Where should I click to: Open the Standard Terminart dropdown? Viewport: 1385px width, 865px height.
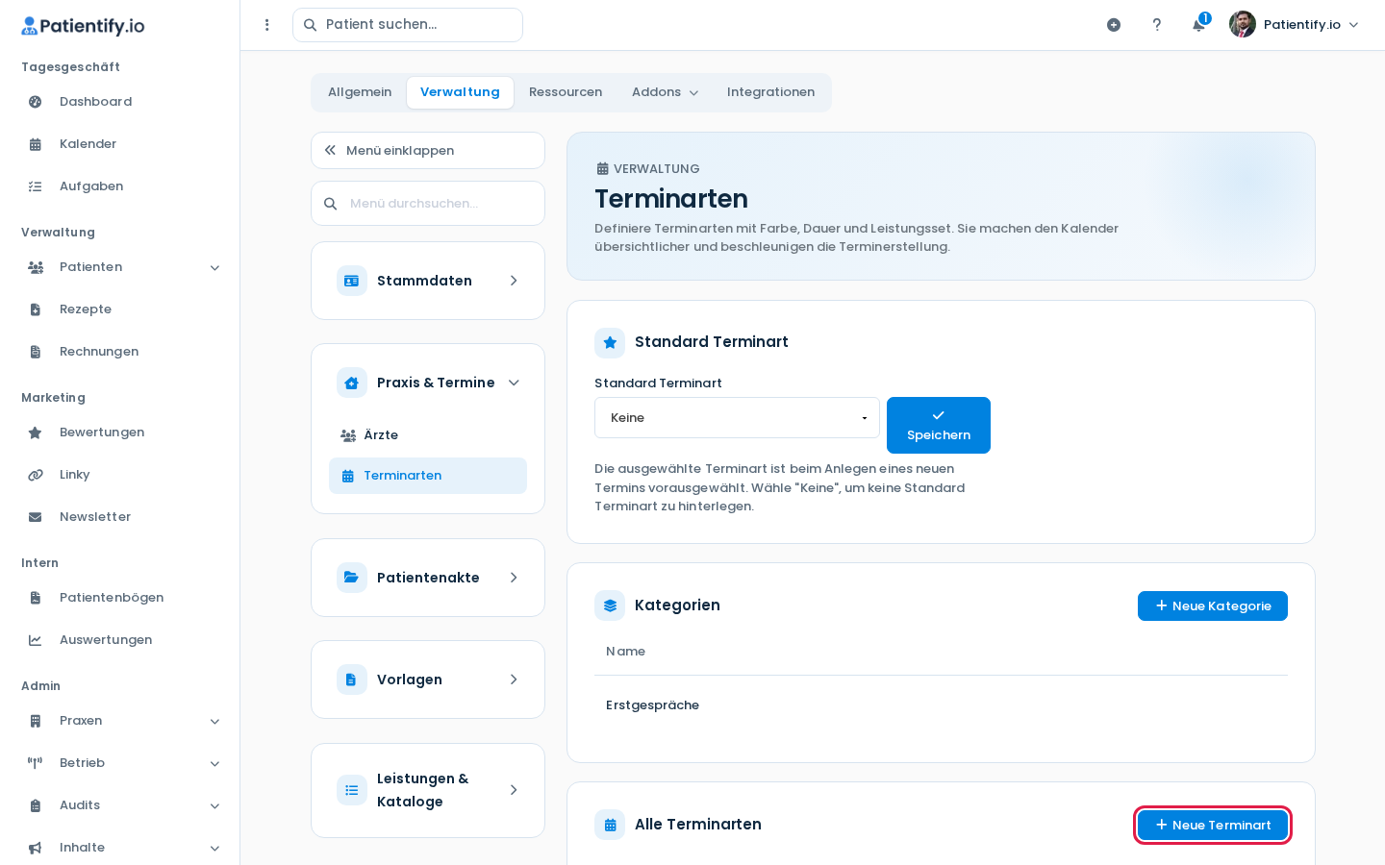pos(737,418)
